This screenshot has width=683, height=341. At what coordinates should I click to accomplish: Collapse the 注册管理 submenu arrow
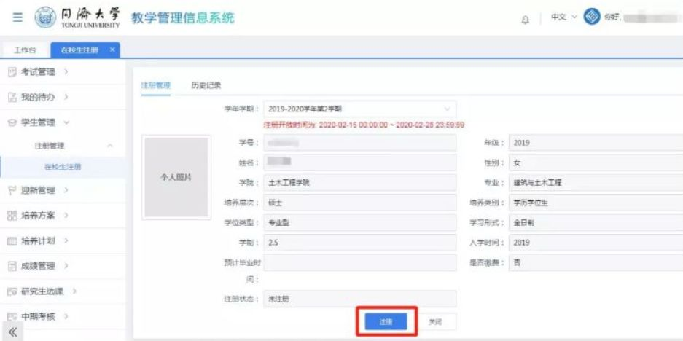pyautogui.click(x=110, y=146)
